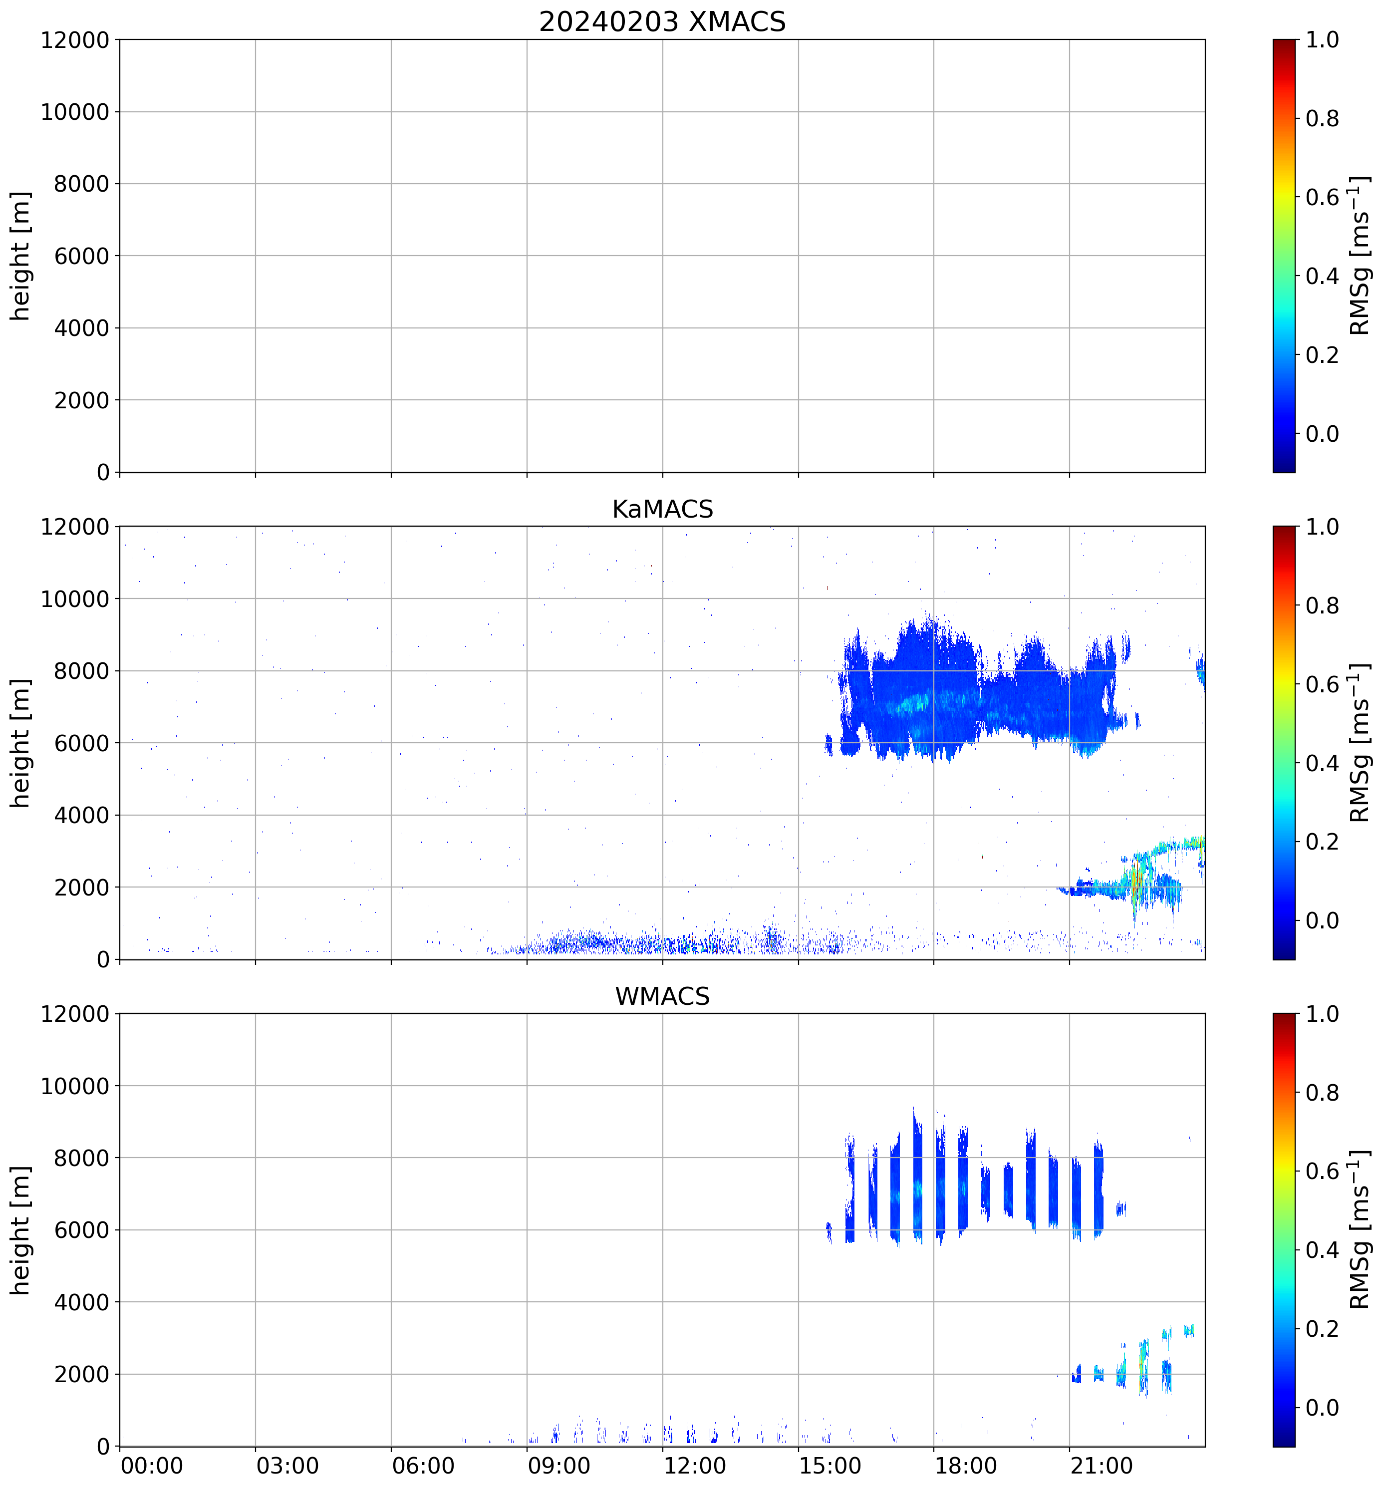
Task: Click the KaMACS boundary layer echoes at noon
Action: 658,944
